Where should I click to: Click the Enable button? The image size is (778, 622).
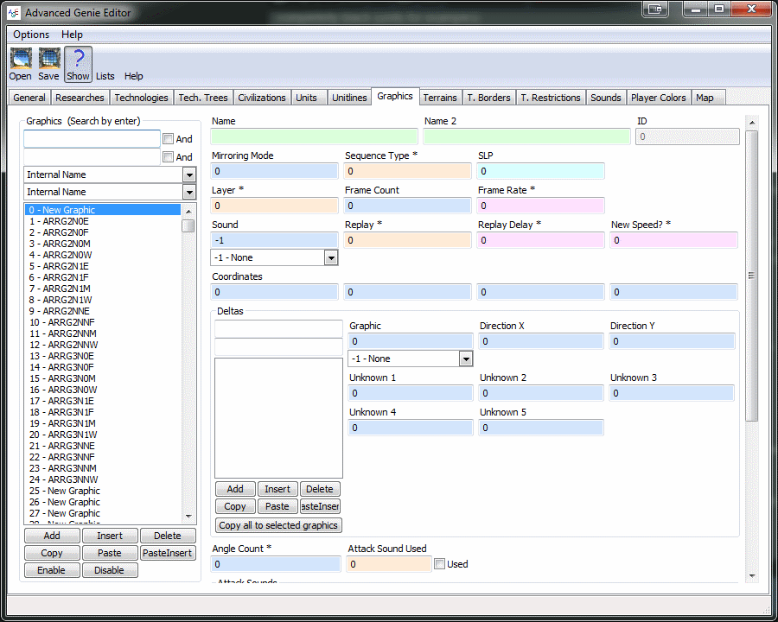(52, 570)
